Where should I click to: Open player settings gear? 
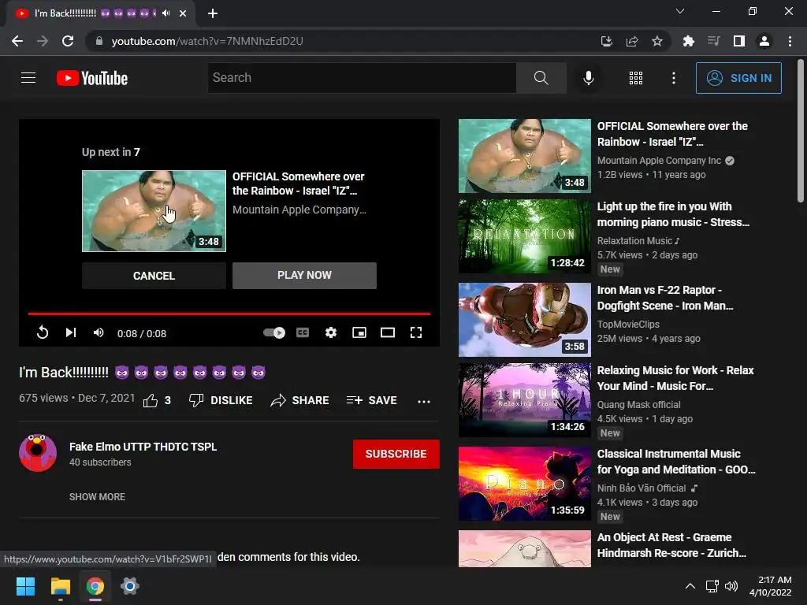(x=331, y=333)
